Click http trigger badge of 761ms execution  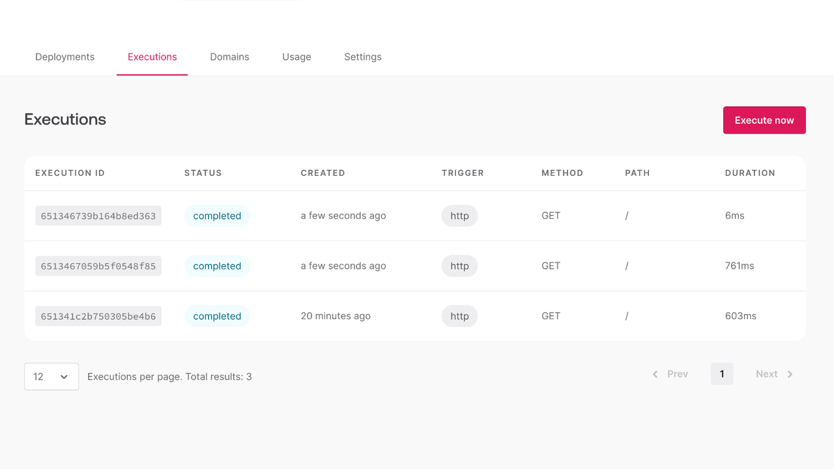point(459,266)
